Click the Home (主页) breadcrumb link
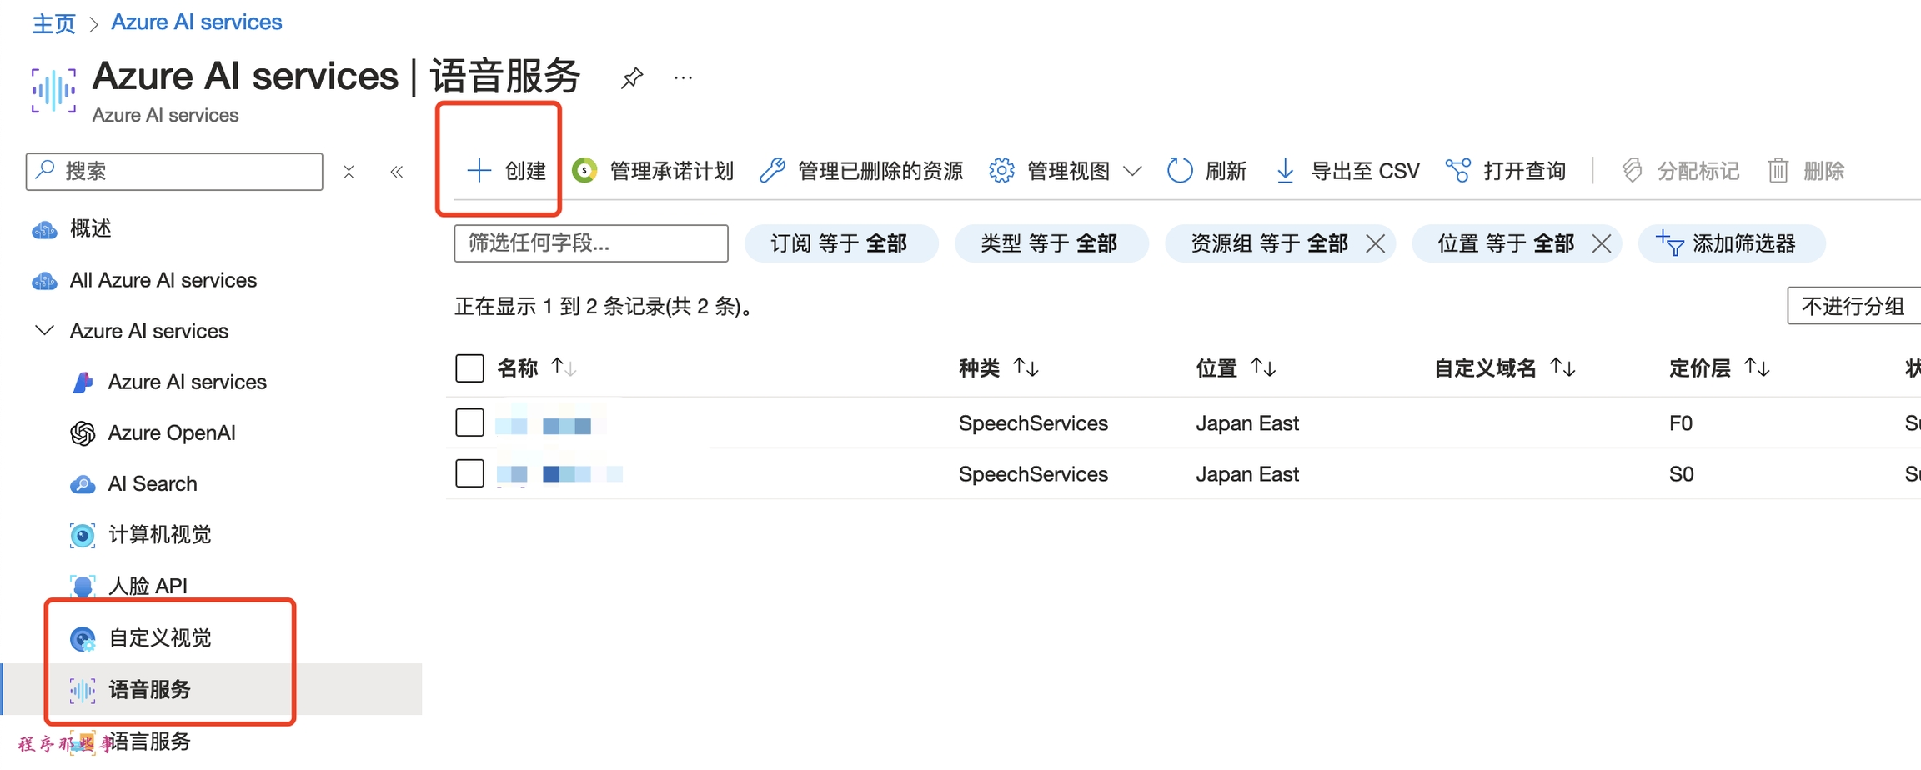1921x770 pixels. coord(53,22)
